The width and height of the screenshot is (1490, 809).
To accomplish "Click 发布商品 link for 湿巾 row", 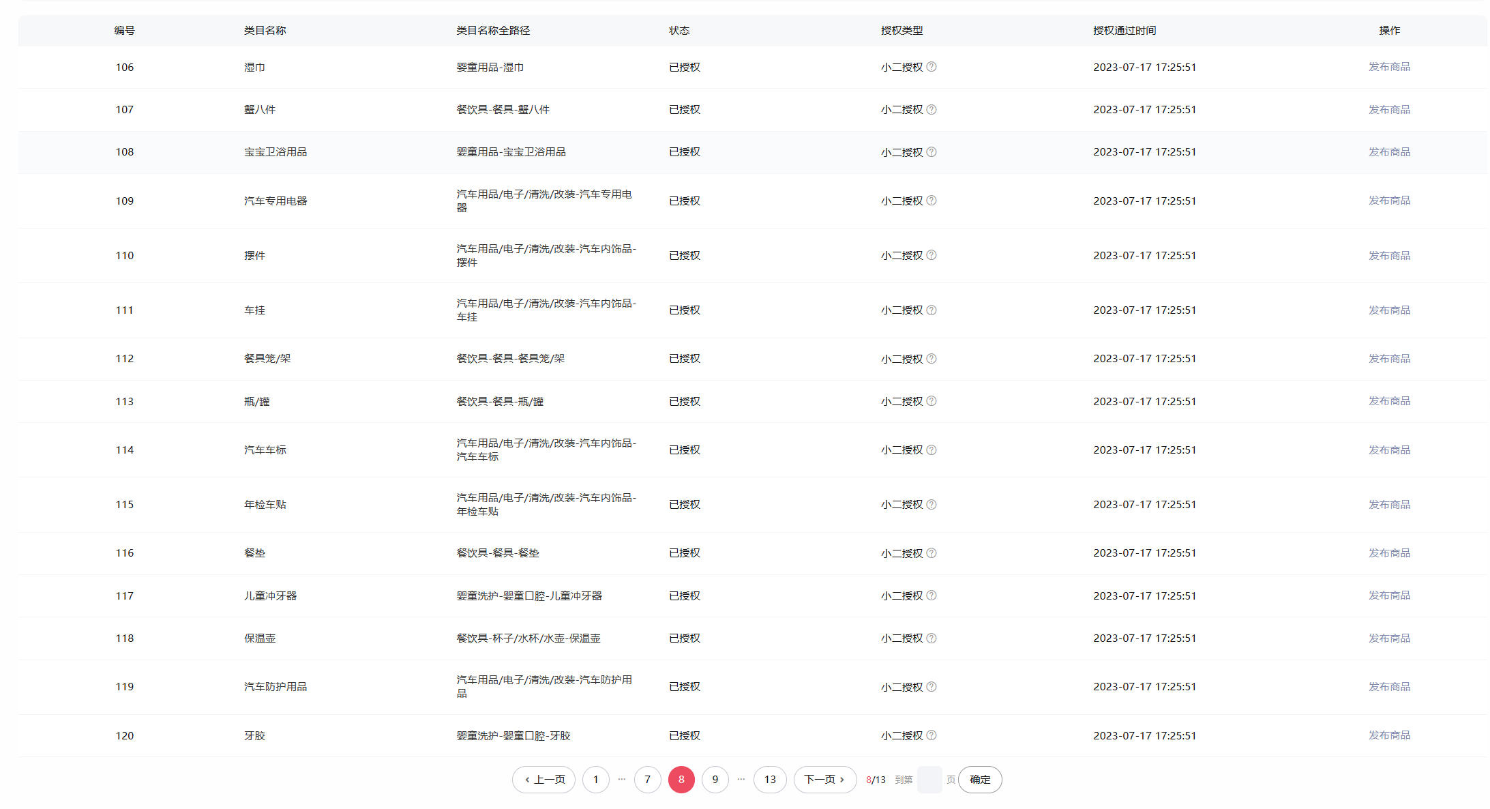I will 1389,67.
